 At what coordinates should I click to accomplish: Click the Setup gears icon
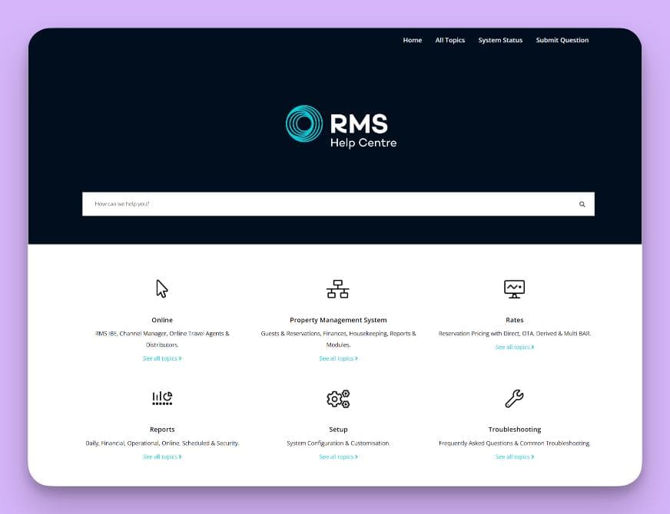338,398
